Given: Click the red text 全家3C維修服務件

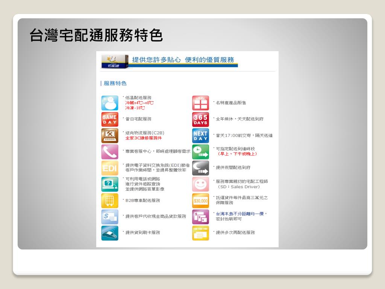Looking at the screenshot, I should point(143,138).
